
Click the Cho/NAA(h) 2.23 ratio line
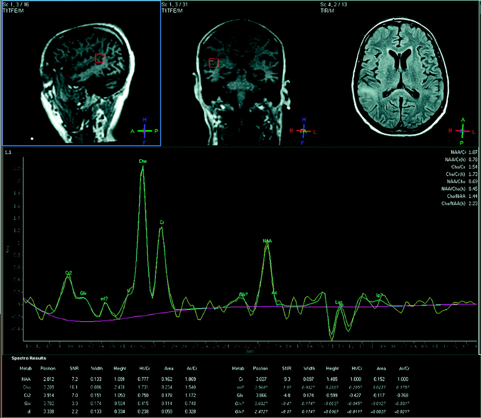460,203
